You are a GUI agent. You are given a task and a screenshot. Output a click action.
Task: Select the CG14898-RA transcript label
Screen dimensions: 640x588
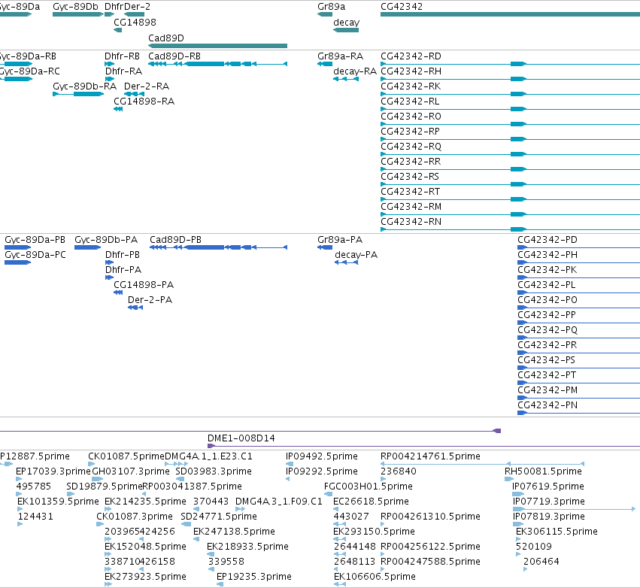(x=144, y=102)
